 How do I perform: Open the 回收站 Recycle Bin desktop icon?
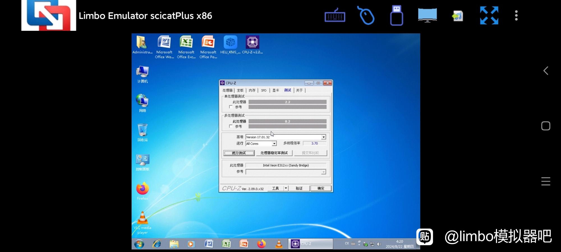coord(142,133)
